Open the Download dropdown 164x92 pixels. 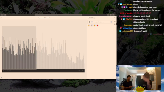tap(91, 18)
